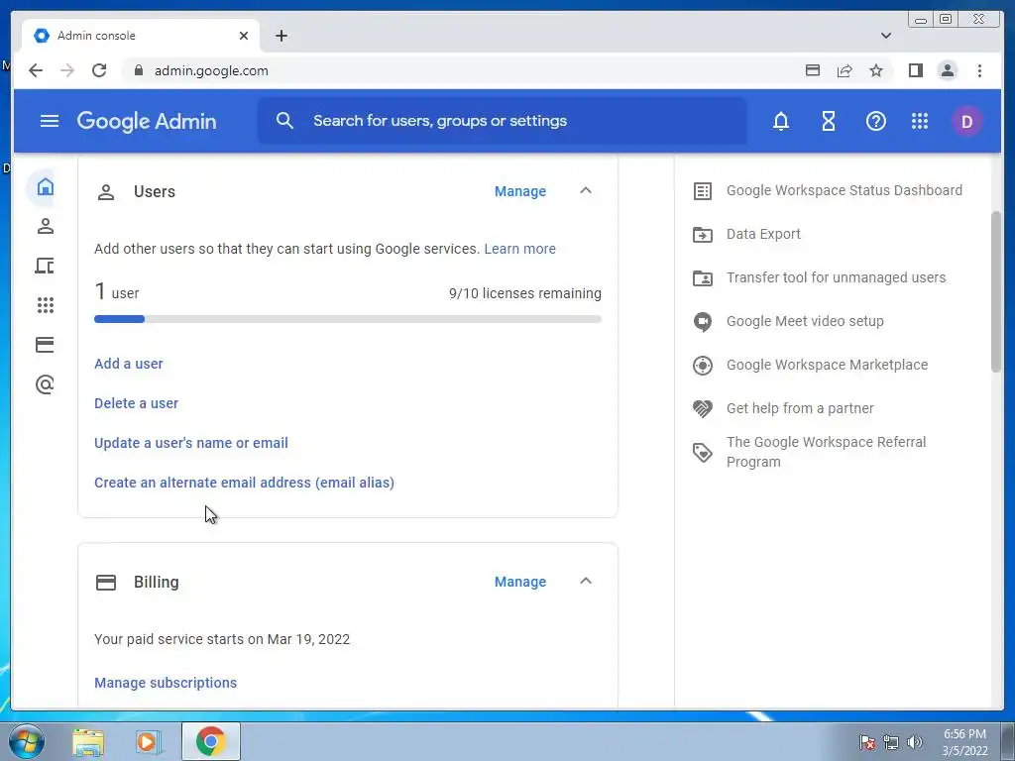Viewport: 1015px width, 761px height.
Task: Open Directory users sidebar icon
Action: [46, 227]
